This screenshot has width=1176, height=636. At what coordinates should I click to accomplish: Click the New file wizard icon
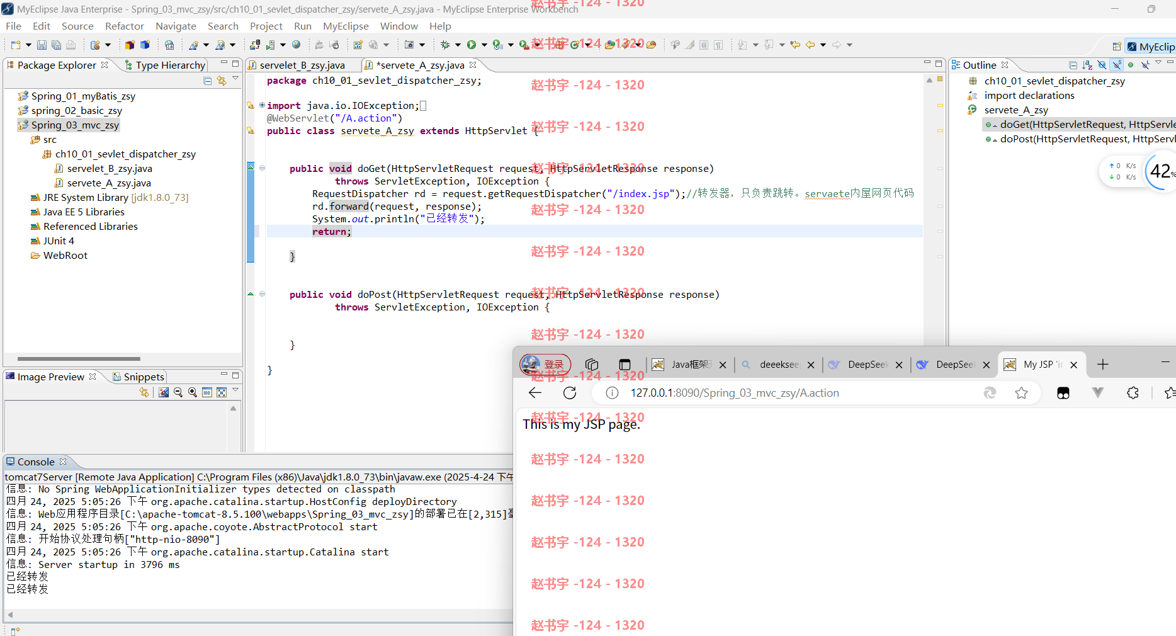(16, 45)
